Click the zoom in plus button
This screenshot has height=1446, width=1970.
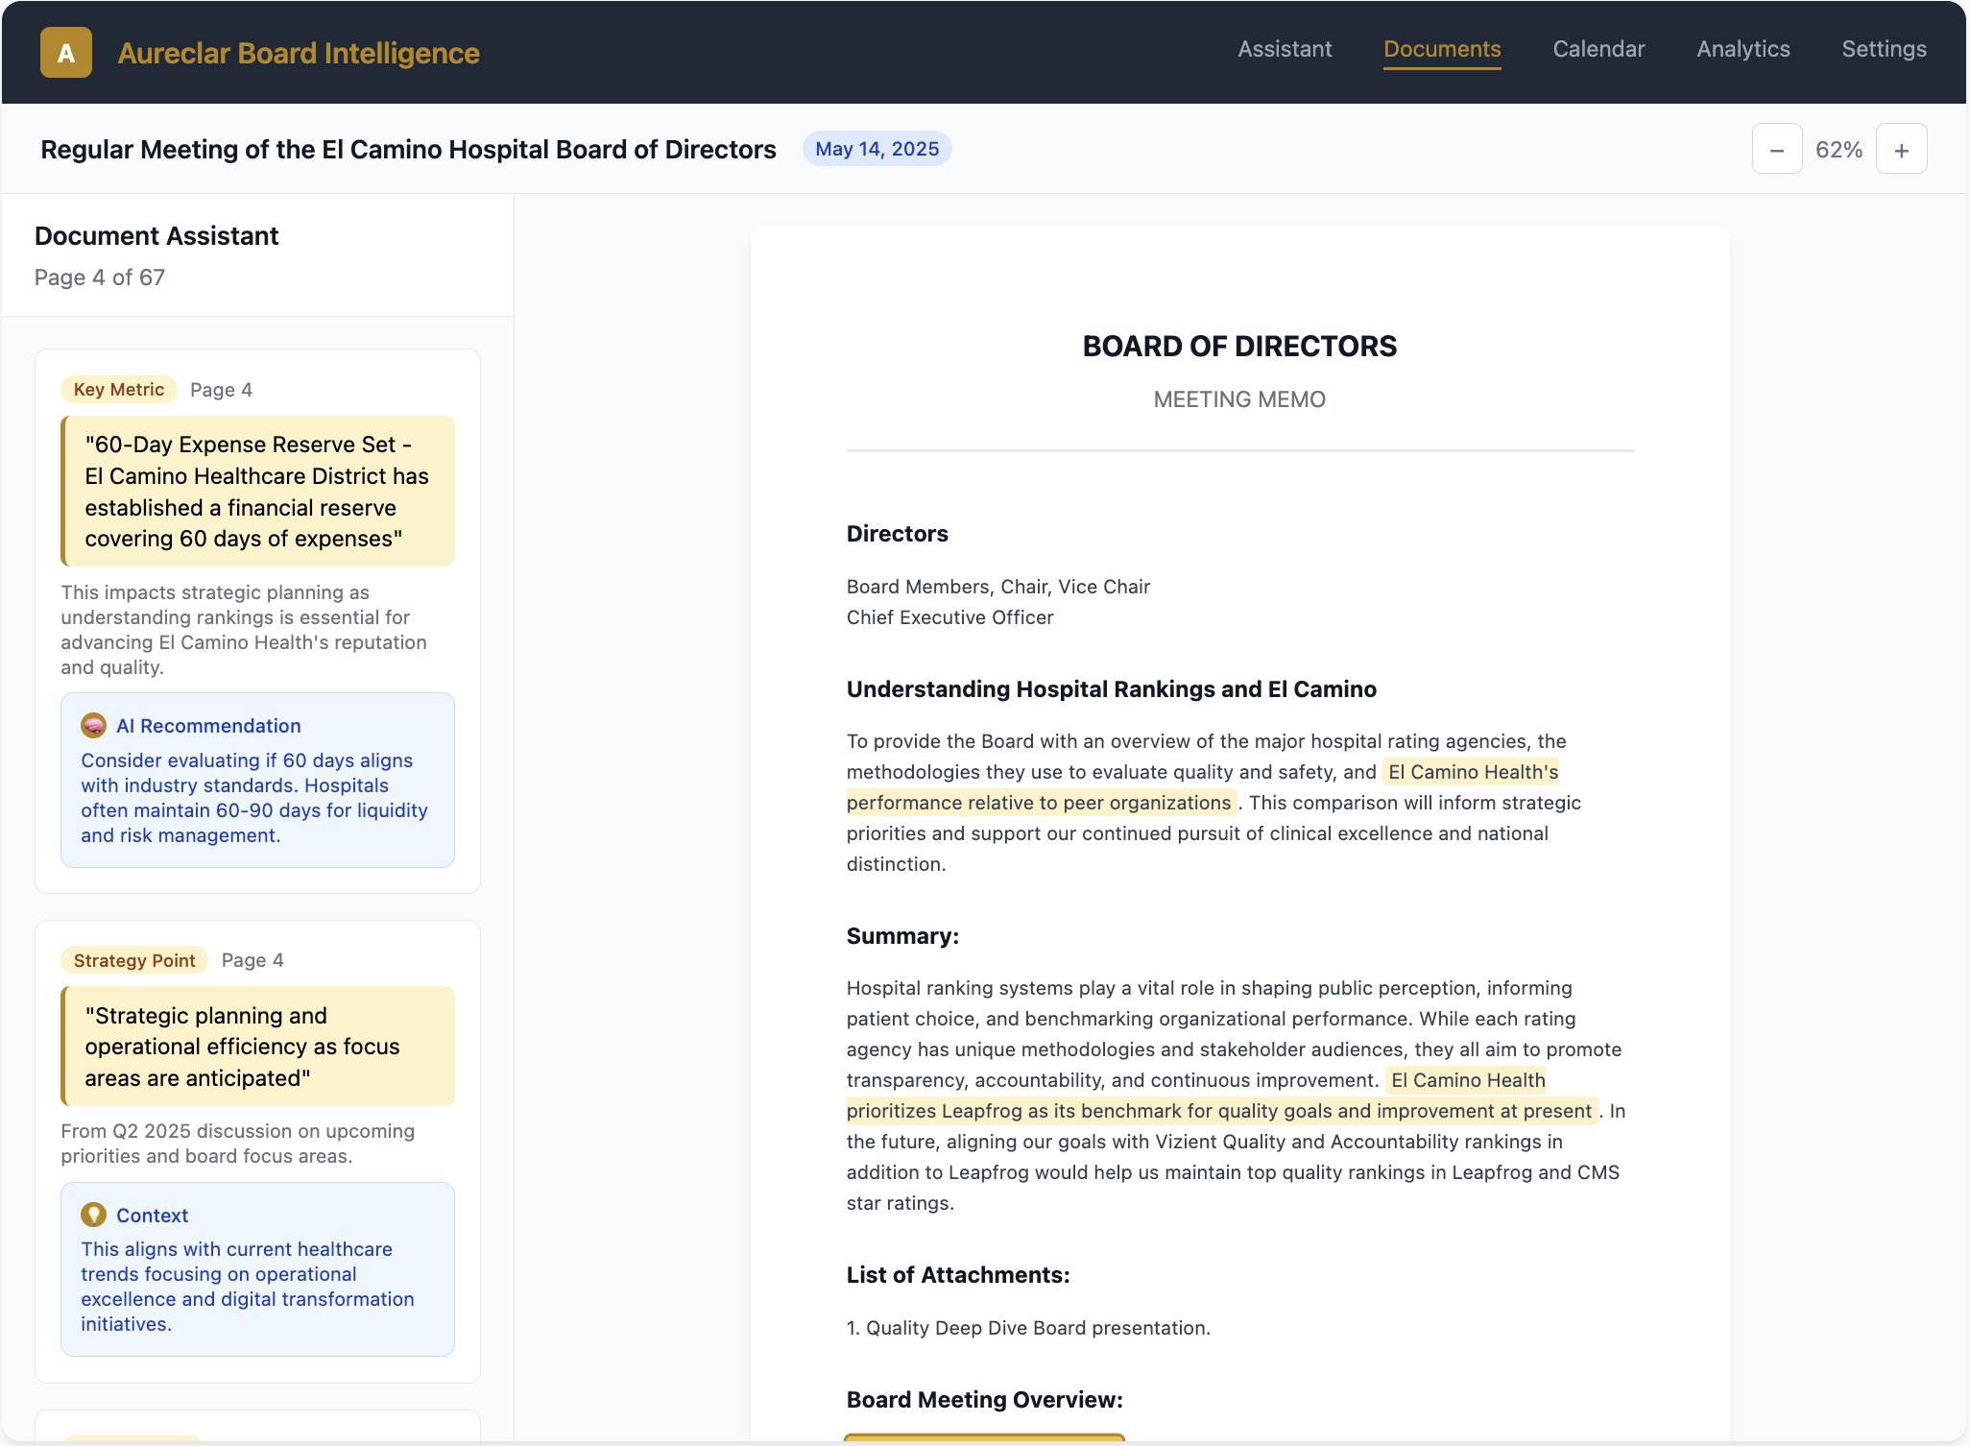pyautogui.click(x=1901, y=150)
